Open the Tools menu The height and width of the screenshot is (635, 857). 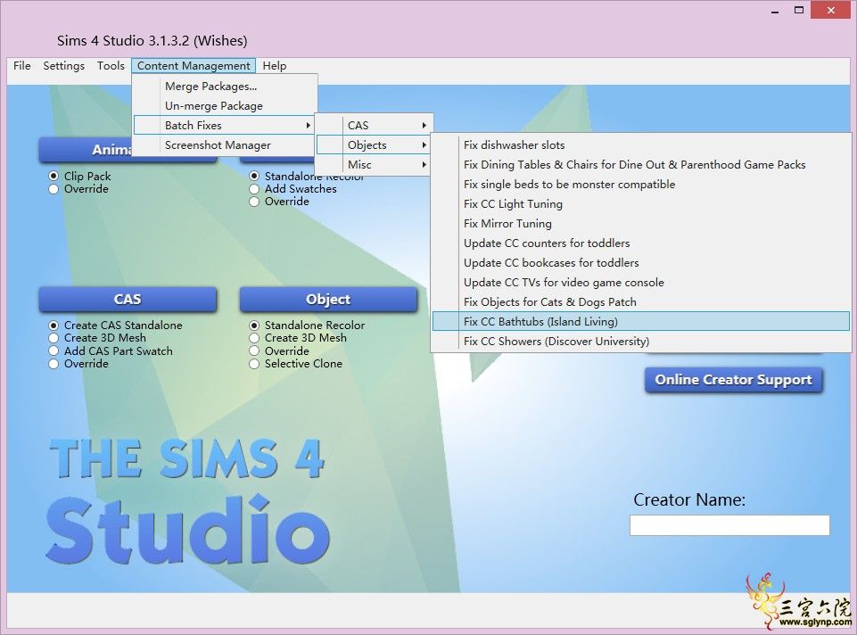(x=111, y=66)
